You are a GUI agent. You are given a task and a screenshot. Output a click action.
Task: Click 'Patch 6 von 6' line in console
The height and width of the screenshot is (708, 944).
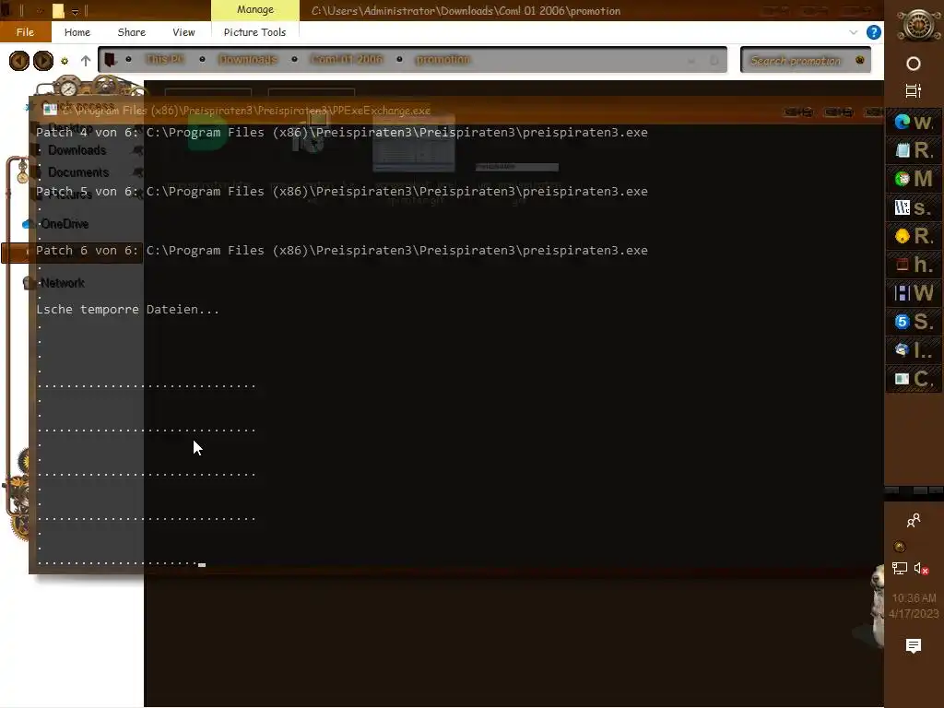tap(342, 251)
